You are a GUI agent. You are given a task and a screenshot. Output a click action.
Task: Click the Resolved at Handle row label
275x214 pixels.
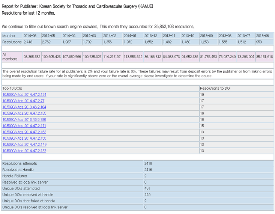[18, 170]
